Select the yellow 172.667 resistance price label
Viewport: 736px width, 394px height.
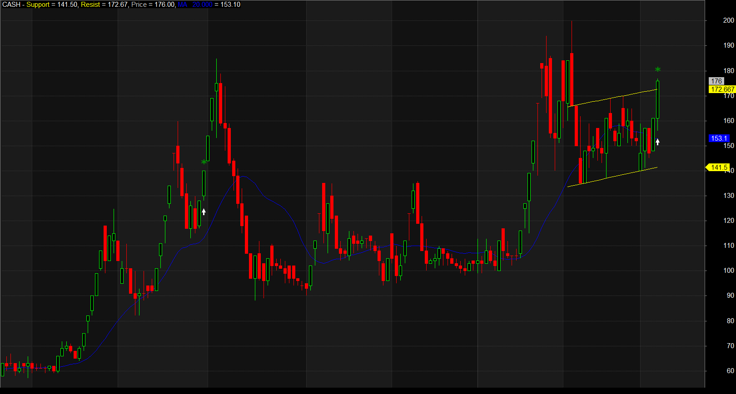pyautogui.click(x=722, y=89)
